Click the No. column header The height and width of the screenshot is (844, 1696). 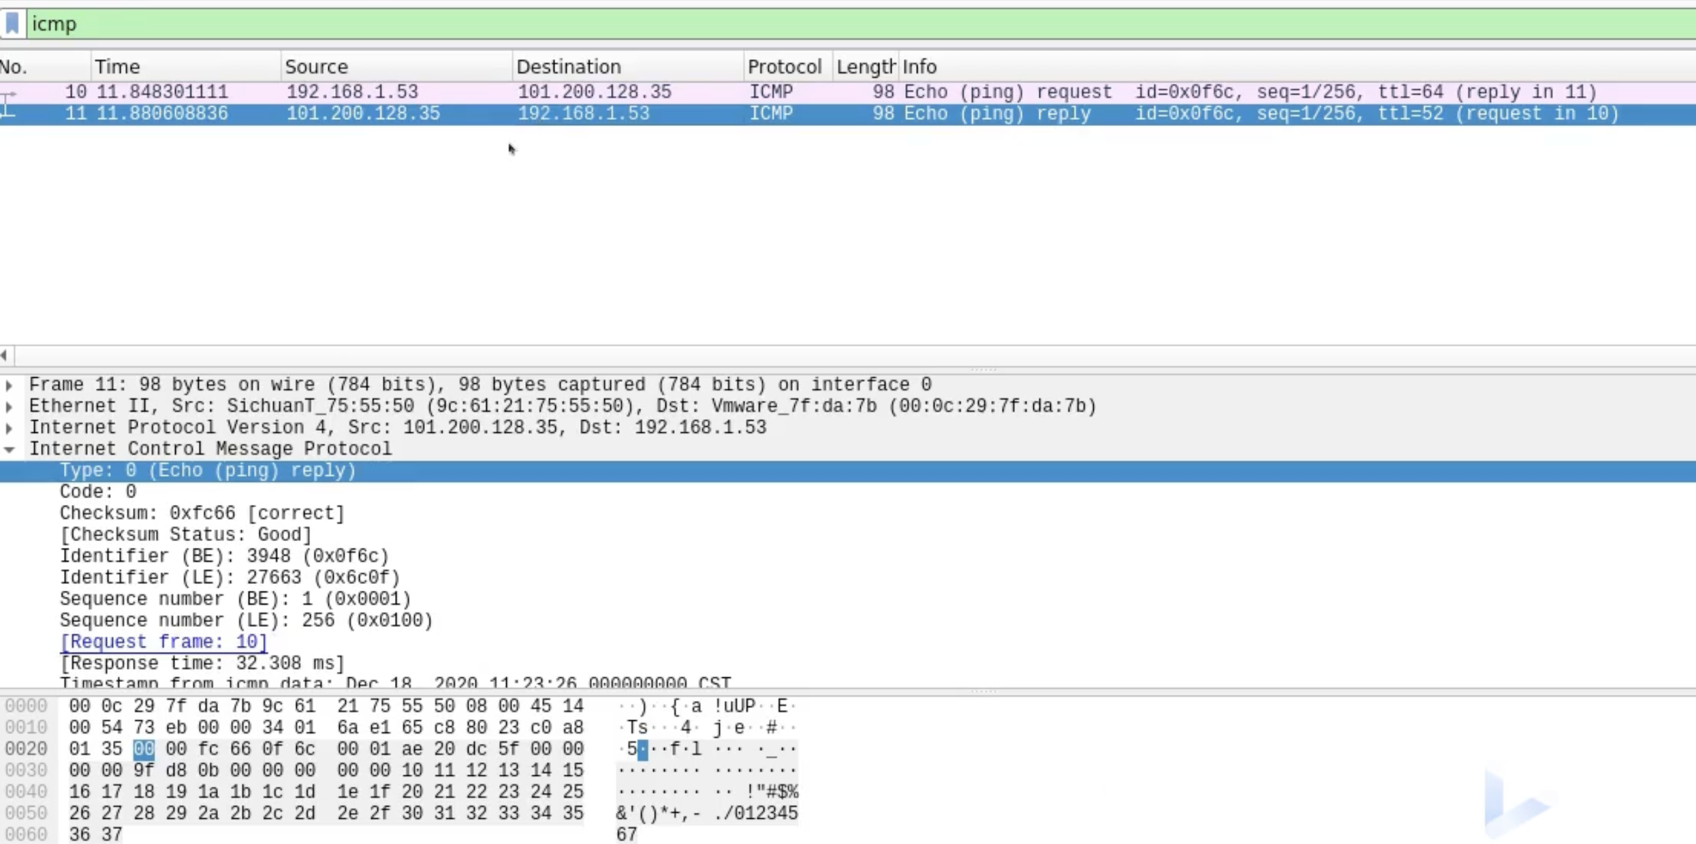pyautogui.click(x=44, y=67)
